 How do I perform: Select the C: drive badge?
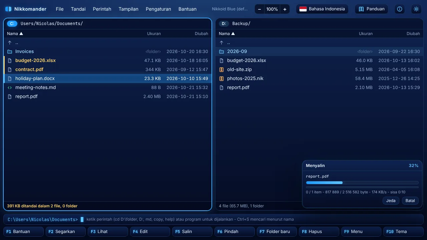[12, 24]
